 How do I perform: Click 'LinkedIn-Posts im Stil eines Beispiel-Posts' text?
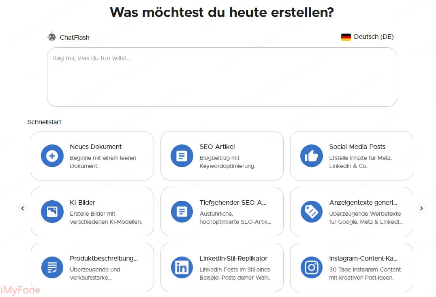pos(235,274)
